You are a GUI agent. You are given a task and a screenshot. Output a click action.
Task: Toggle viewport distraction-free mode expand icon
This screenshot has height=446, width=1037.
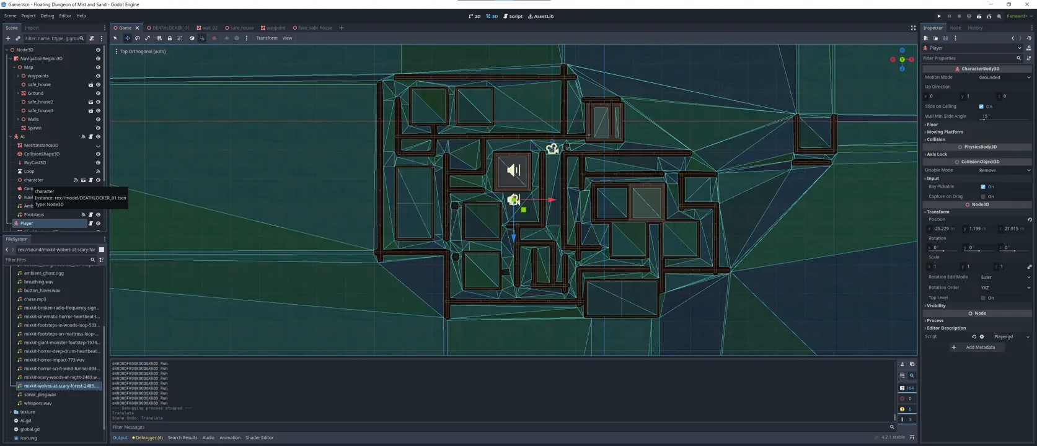point(913,28)
